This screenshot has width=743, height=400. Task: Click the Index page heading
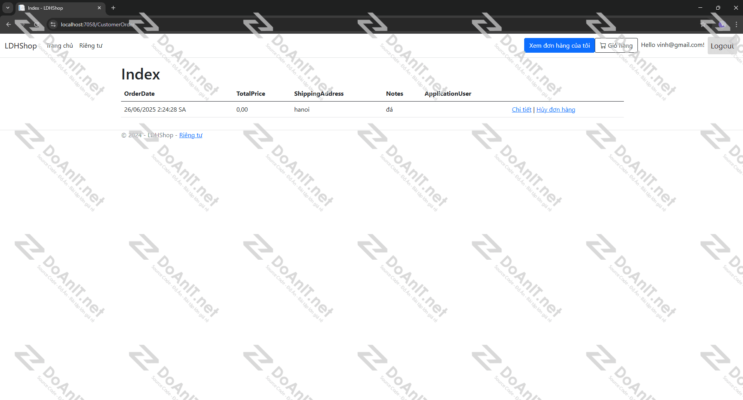[140, 74]
